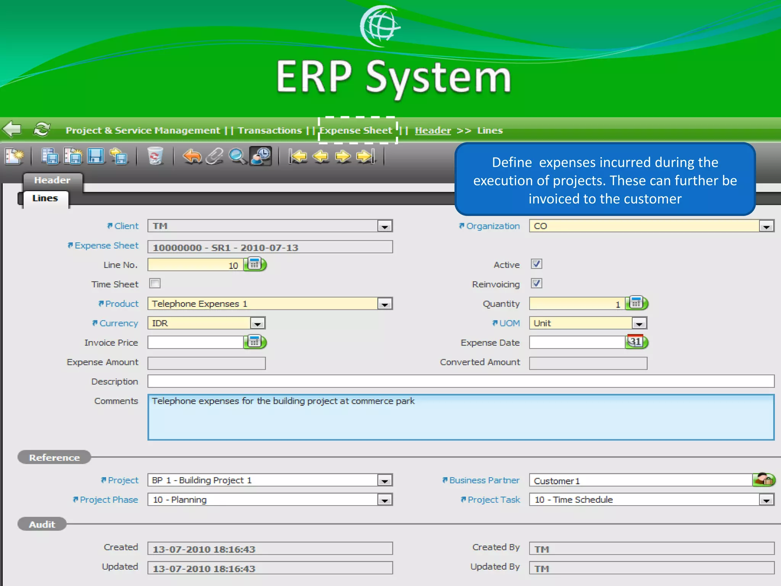
Task: Click Save and next record icon
Action: pos(119,156)
